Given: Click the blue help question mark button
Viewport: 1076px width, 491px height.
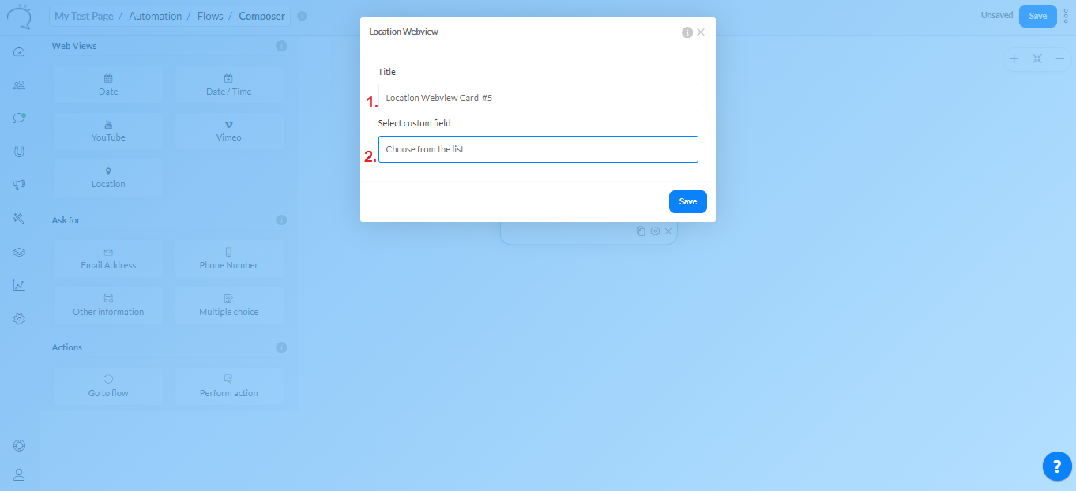Looking at the screenshot, I should click(x=1057, y=466).
